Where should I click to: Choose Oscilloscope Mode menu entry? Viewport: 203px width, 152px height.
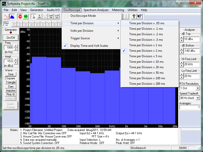(x=91, y=16)
